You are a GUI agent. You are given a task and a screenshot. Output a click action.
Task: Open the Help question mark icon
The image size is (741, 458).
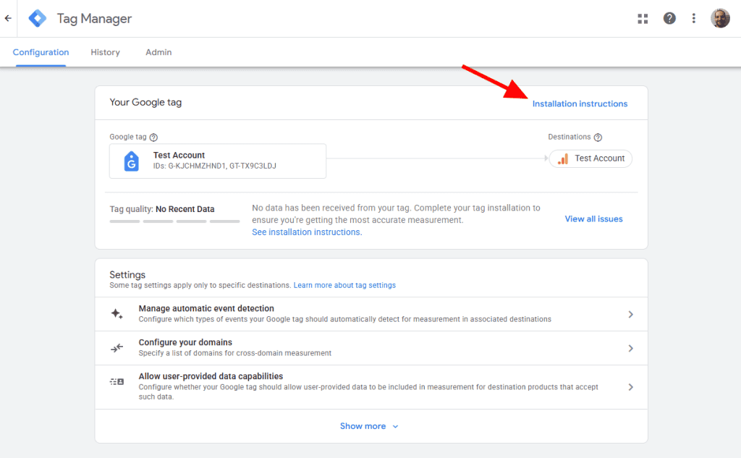(669, 19)
